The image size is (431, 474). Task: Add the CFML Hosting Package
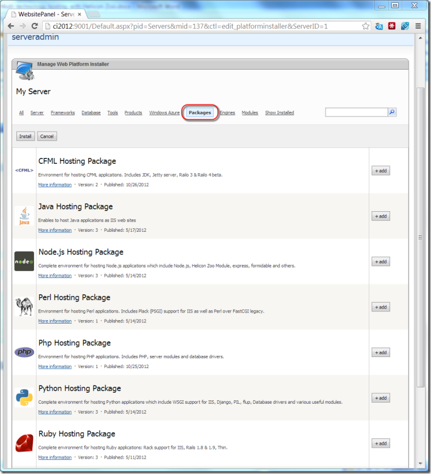380,171
